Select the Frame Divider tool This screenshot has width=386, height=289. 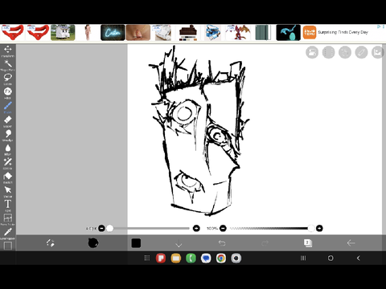point(8,219)
